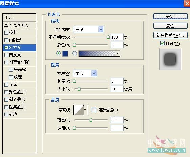This screenshot has width=190, height=157.
Task: Enable the 内发光 inner glow checkbox
Action: coord(6,55)
